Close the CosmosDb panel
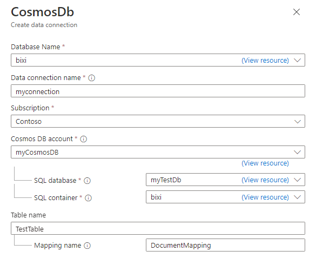This screenshot has height=258, width=316. pos(297,12)
